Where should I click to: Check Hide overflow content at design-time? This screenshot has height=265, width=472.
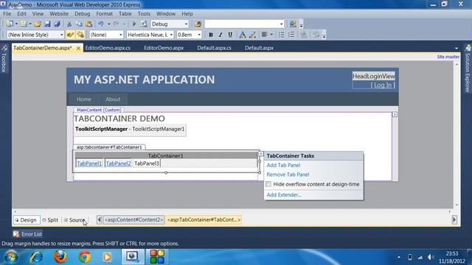[268, 184]
